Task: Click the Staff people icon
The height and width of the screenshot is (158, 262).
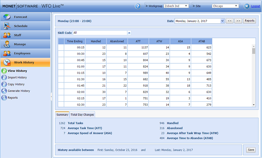Action: [7, 35]
